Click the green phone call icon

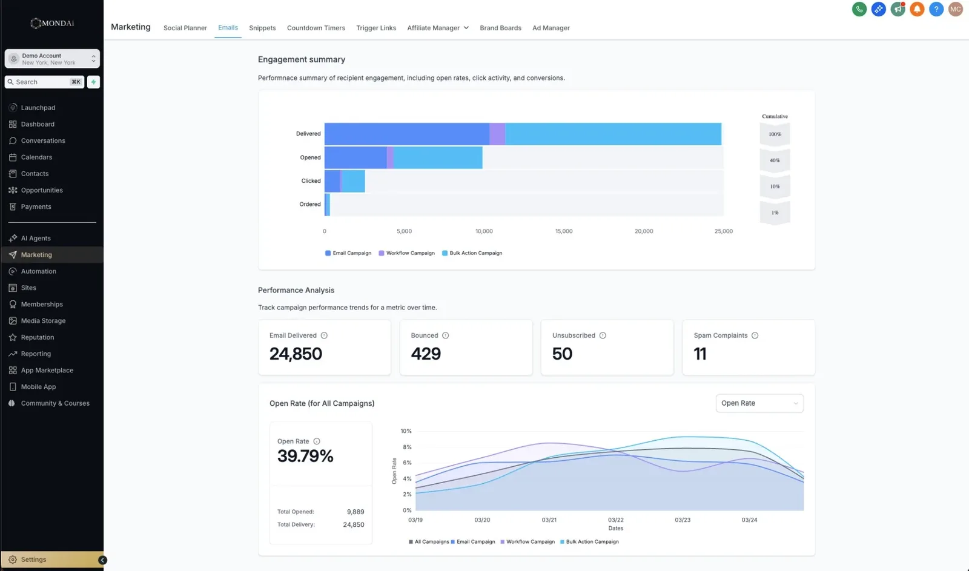point(859,9)
